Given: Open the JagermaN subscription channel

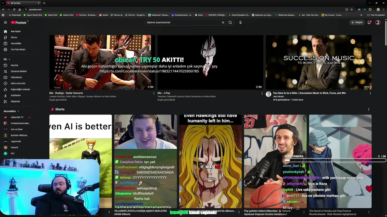Looking at the screenshot, I should coord(16,141).
